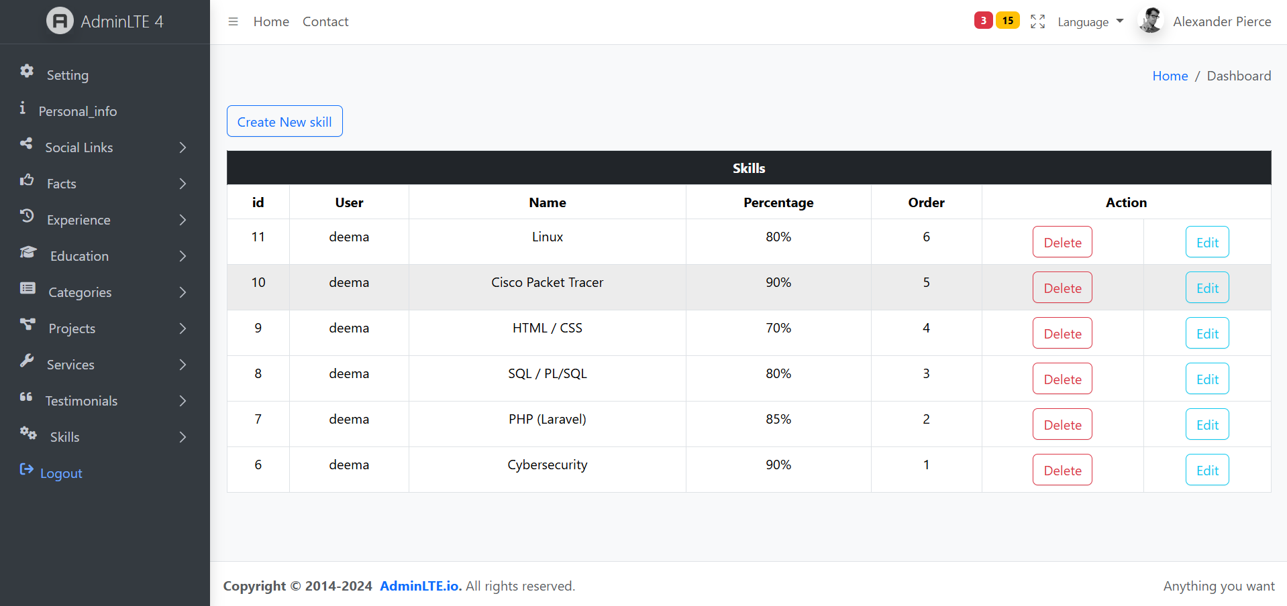Toggle the sidebar with hamburger icon
Screen dimensions: 1287x606
tap(234, 21)
